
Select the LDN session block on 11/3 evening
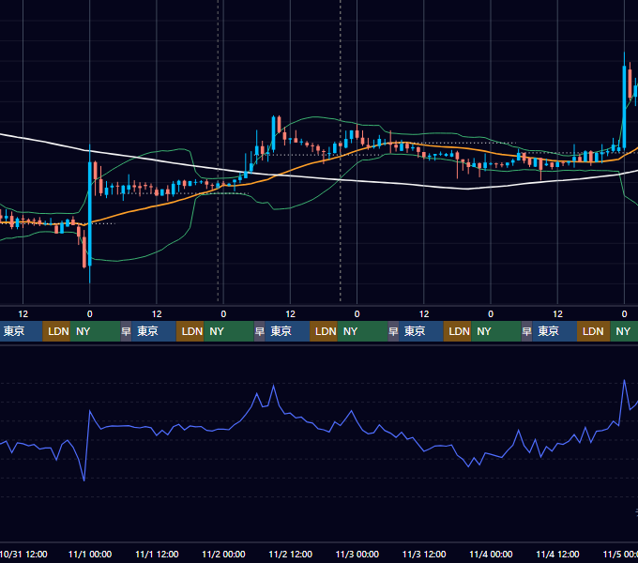[457, 331]
